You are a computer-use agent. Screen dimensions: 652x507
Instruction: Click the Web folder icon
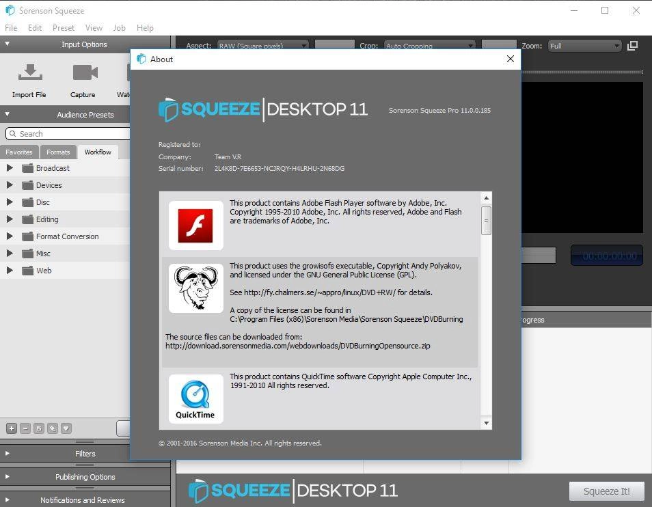(x=28, y=270)
